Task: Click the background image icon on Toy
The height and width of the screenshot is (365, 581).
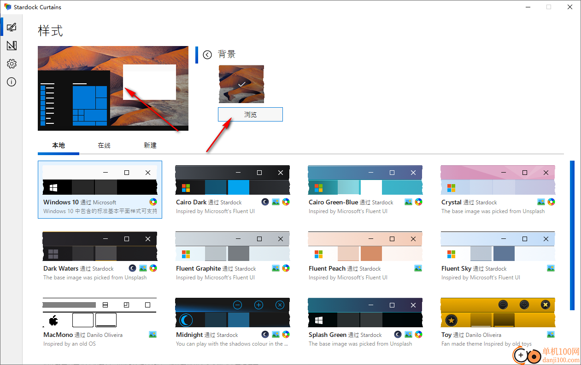Action: click(x=551, y=334)
